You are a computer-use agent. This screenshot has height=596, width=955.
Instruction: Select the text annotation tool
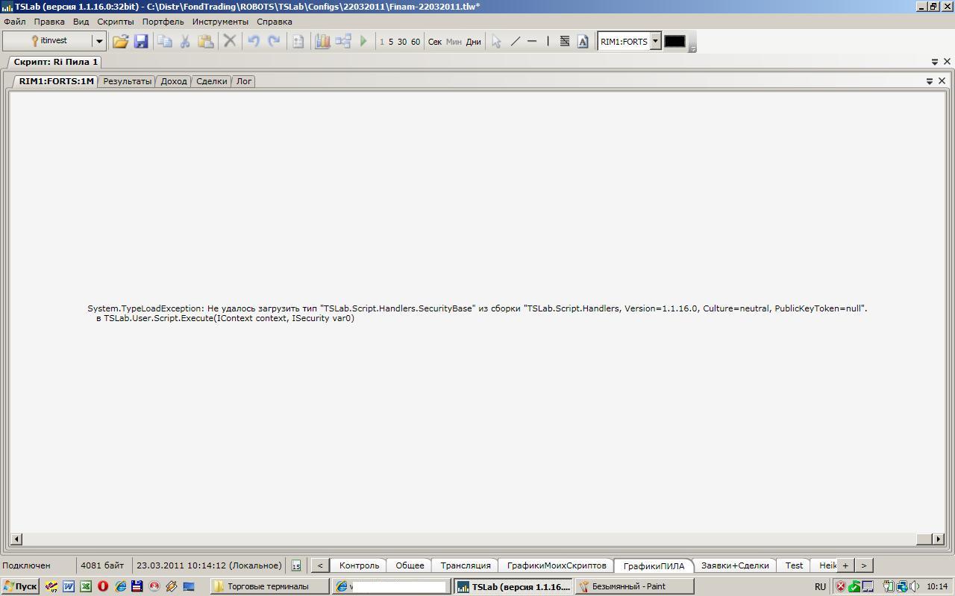(x=583, y=42)
